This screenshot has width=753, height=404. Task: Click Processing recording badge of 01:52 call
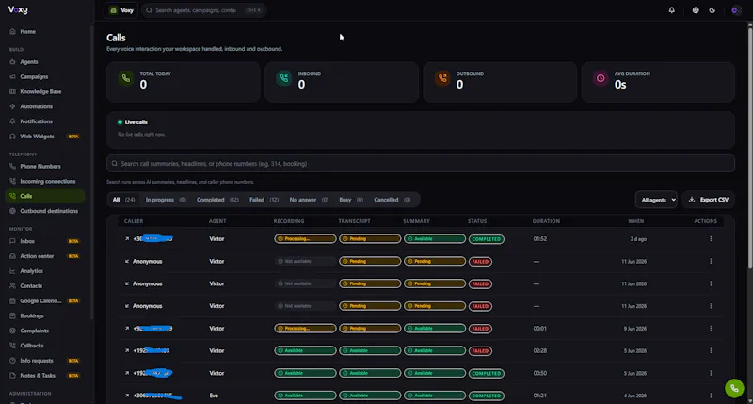tap(305, 239)
